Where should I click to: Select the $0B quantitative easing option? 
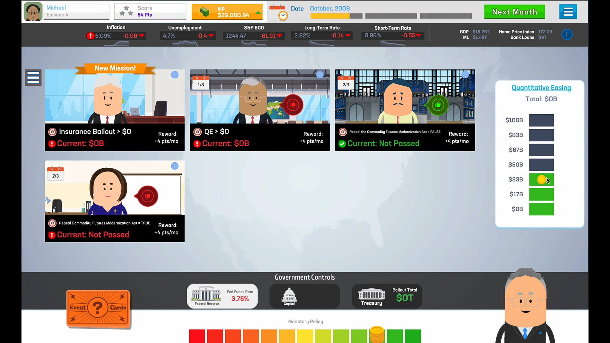(x=541, y=209)
